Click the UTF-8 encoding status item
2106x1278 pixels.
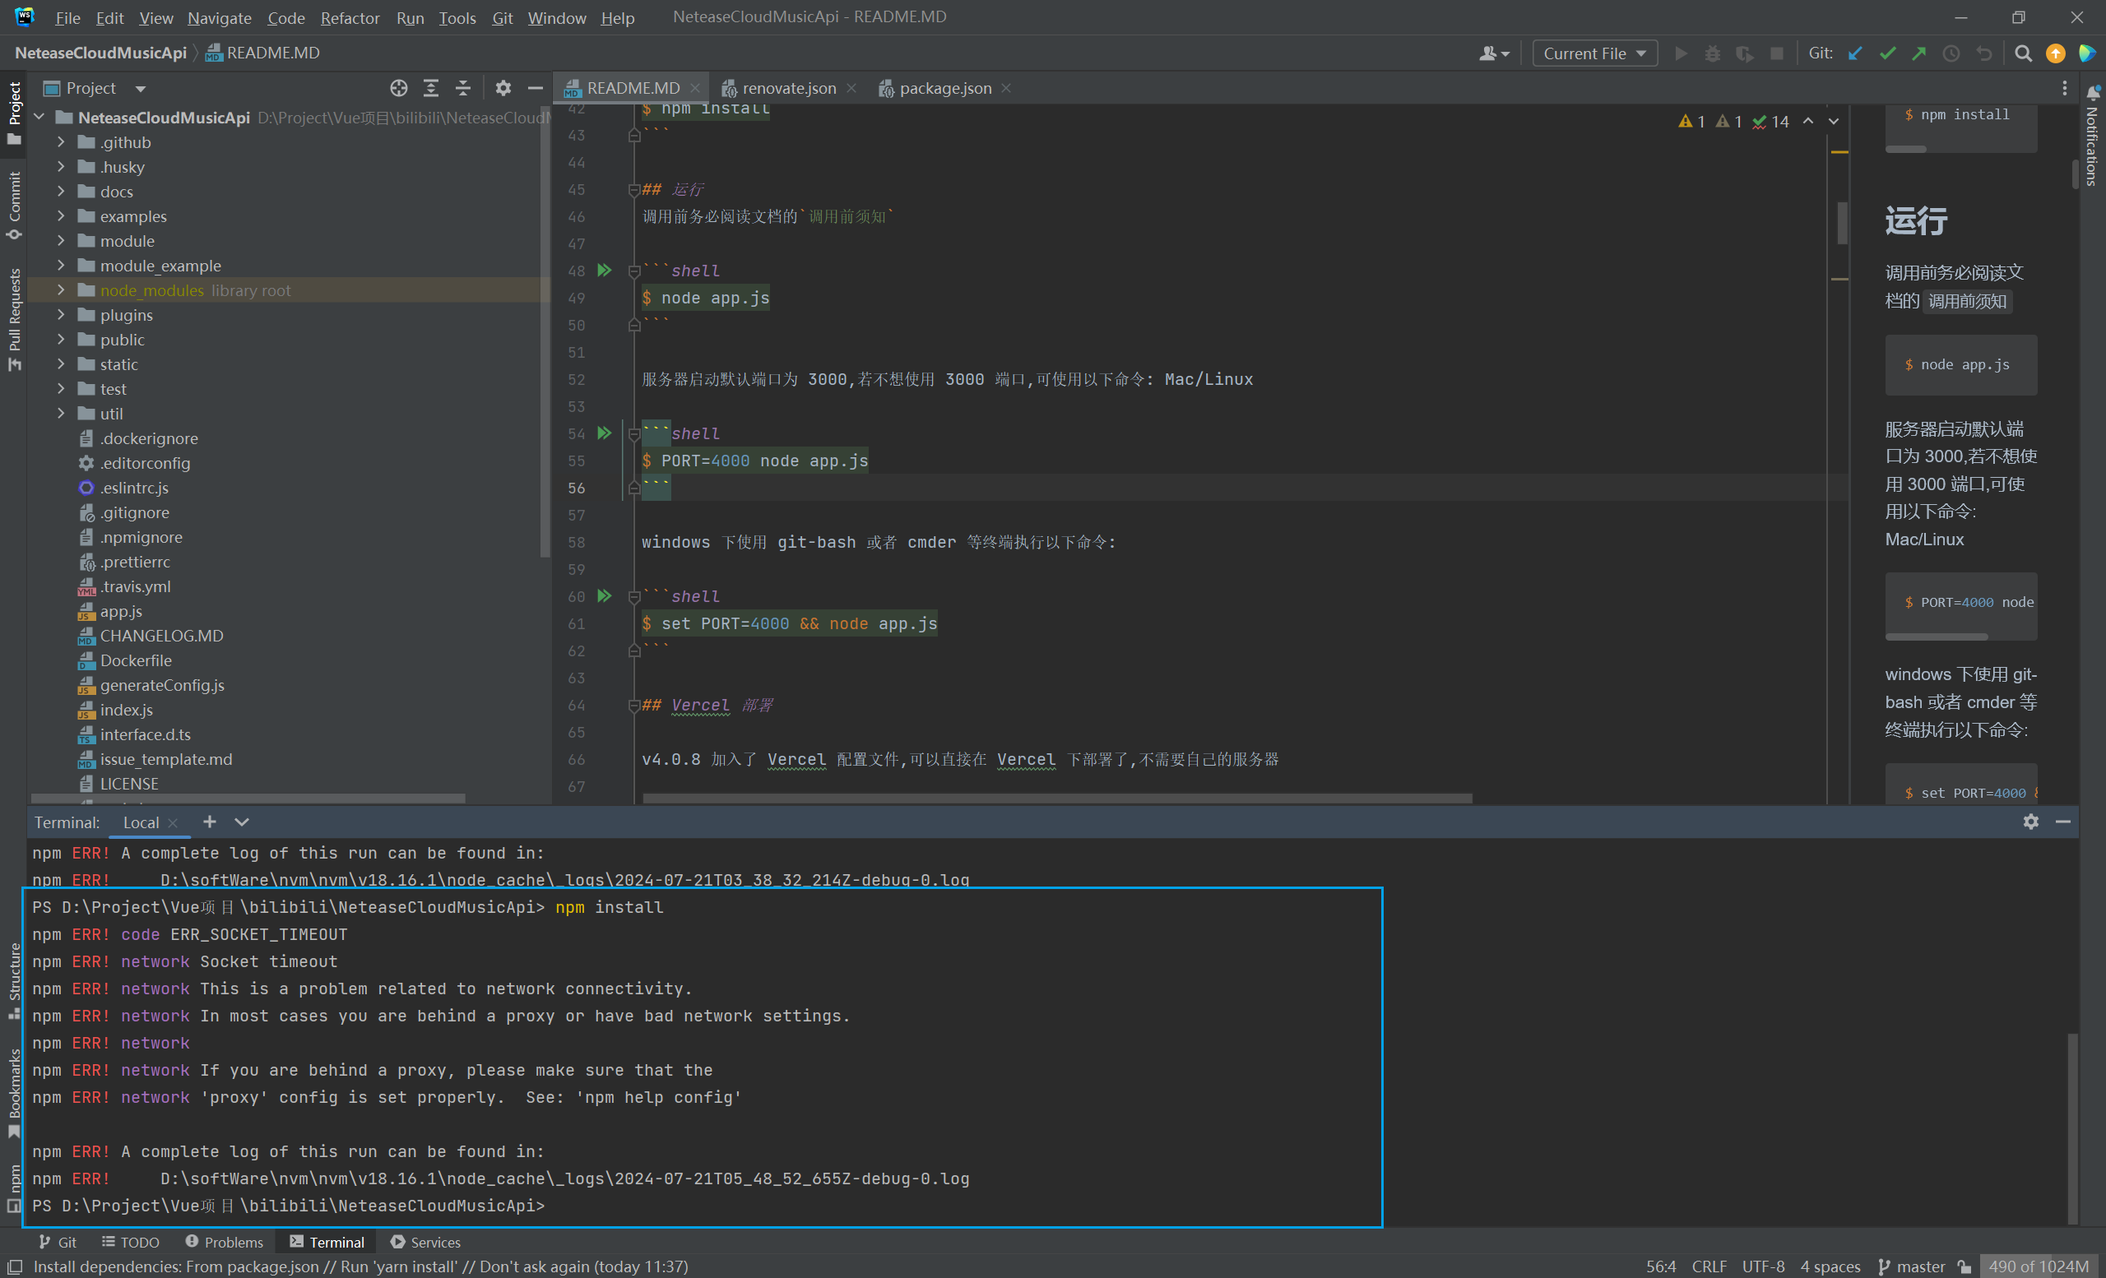1763,1265
